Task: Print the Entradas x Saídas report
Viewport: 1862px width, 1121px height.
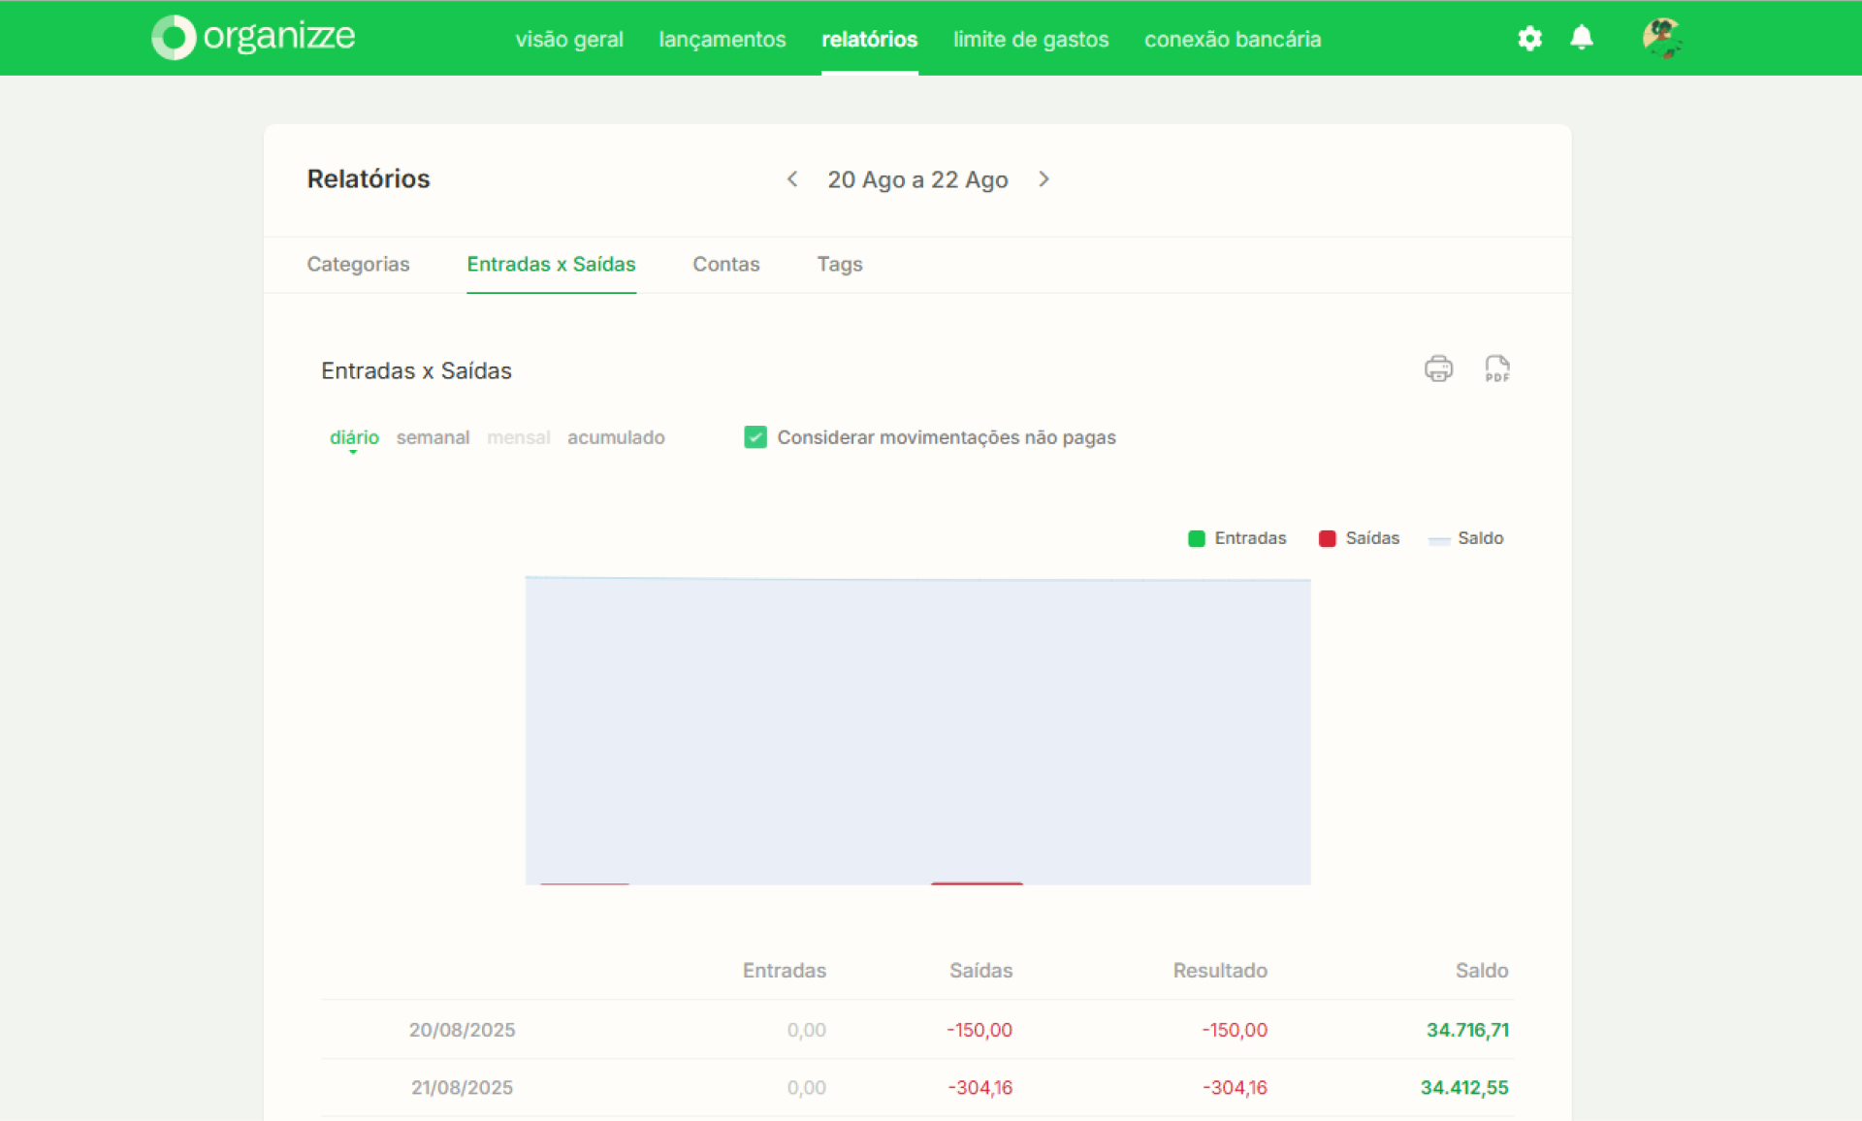Action: 1438,368
